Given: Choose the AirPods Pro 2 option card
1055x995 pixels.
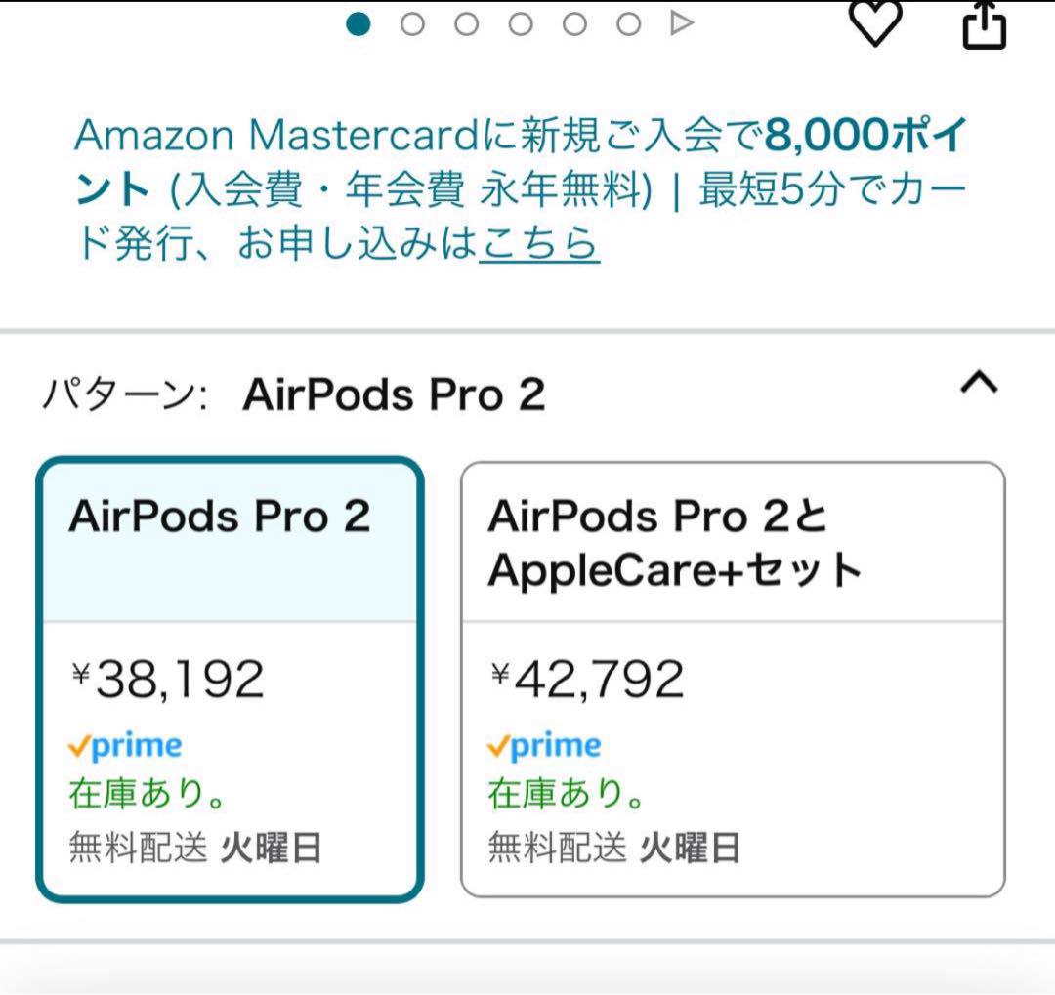Looking at the screenshot, I should (231, 679).
